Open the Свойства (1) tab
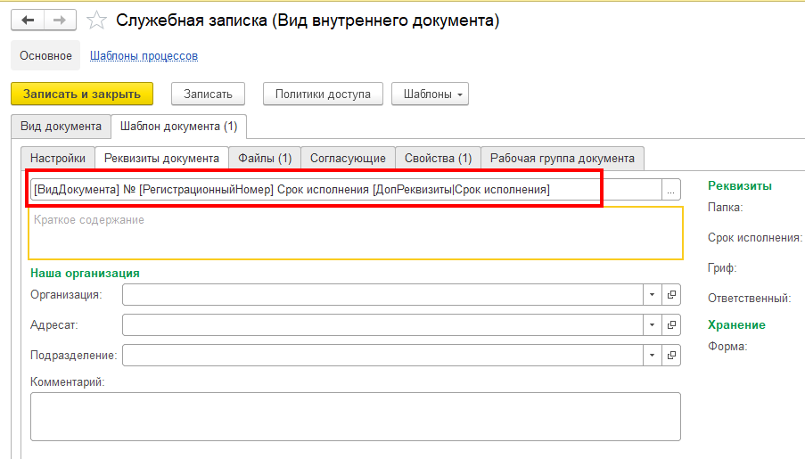The width and height of the screenshot is (805, 459). pyautogui.click(x=438, y=158)
